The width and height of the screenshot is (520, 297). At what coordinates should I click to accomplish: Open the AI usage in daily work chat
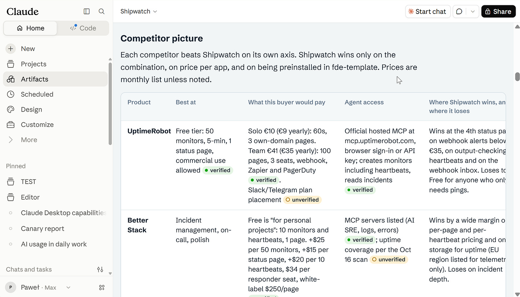(55, 244)
